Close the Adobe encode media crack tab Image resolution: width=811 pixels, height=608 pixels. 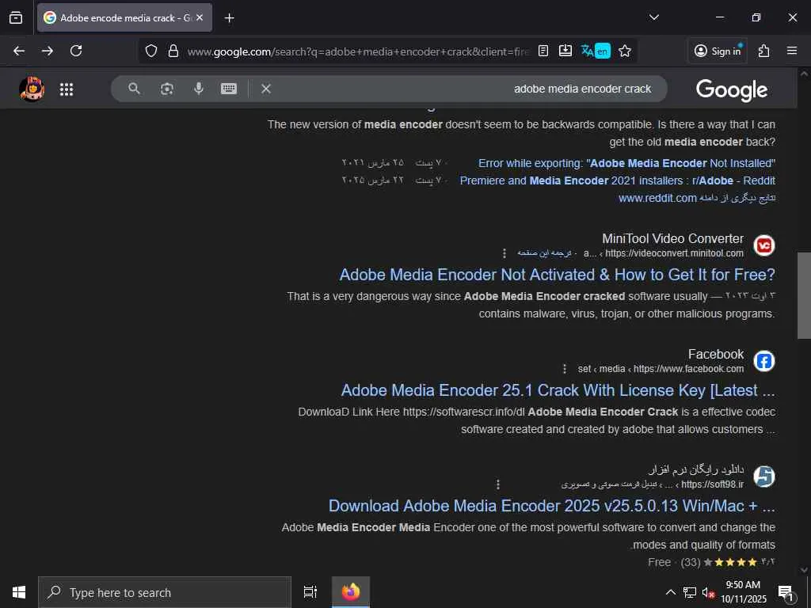click(x=200, y=17)
